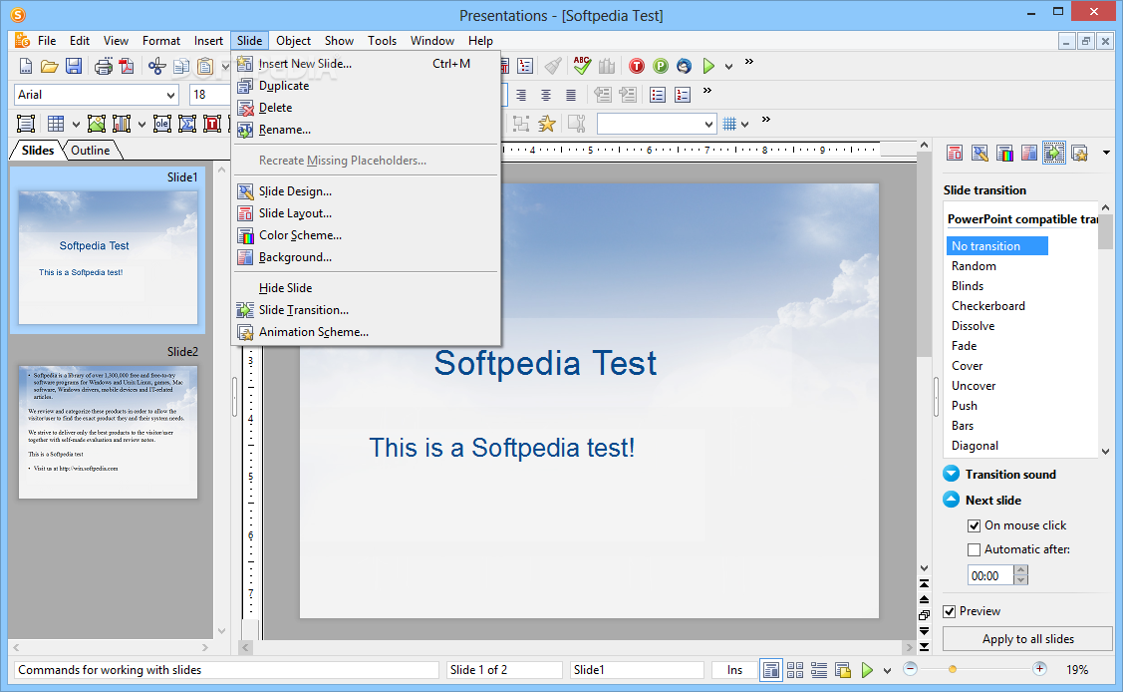This screenshot has width=1123, height=692.
Task: Copy selection with the Copy icon
Action: pyautogui.click(x=181, y=67)
